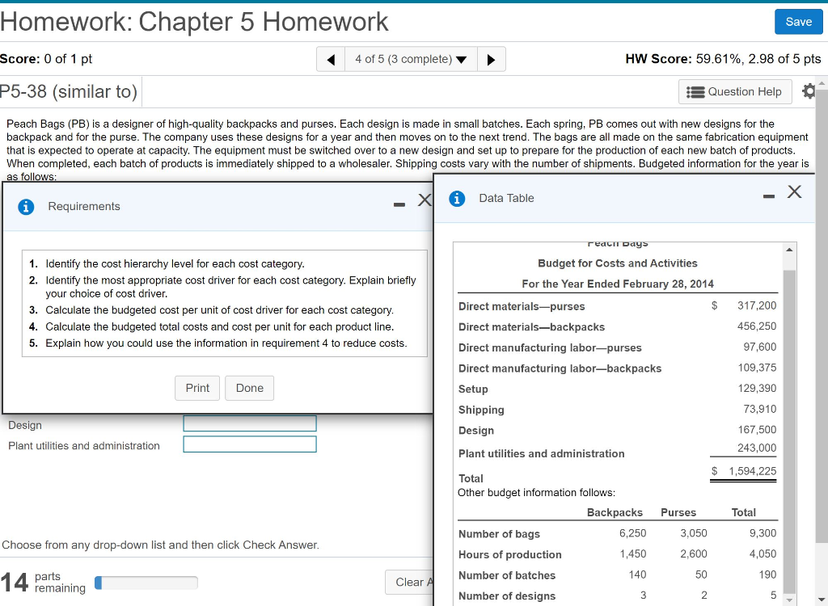The image size is (828, 606).
Task: Open the '4 of 5 (3 complete)' question navigator dropdown
Action: [408, 59]
